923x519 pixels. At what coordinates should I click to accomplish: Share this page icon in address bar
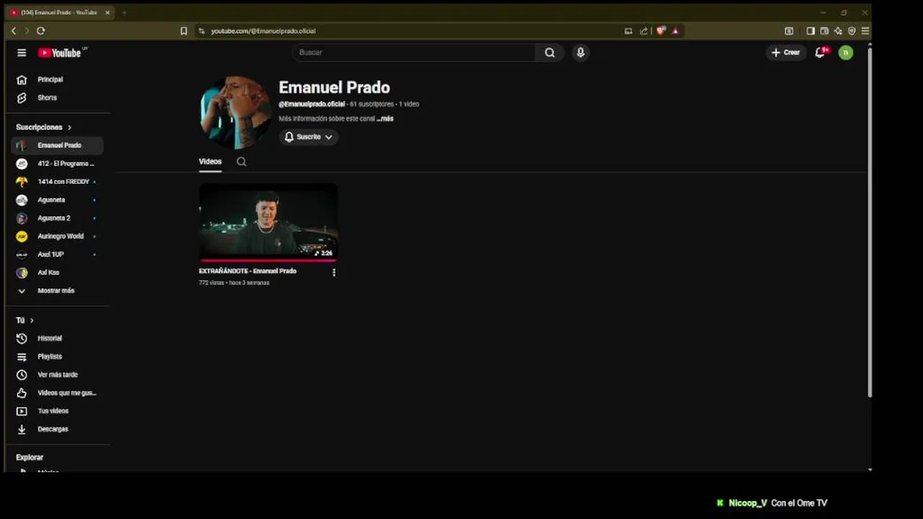[643, 31]
